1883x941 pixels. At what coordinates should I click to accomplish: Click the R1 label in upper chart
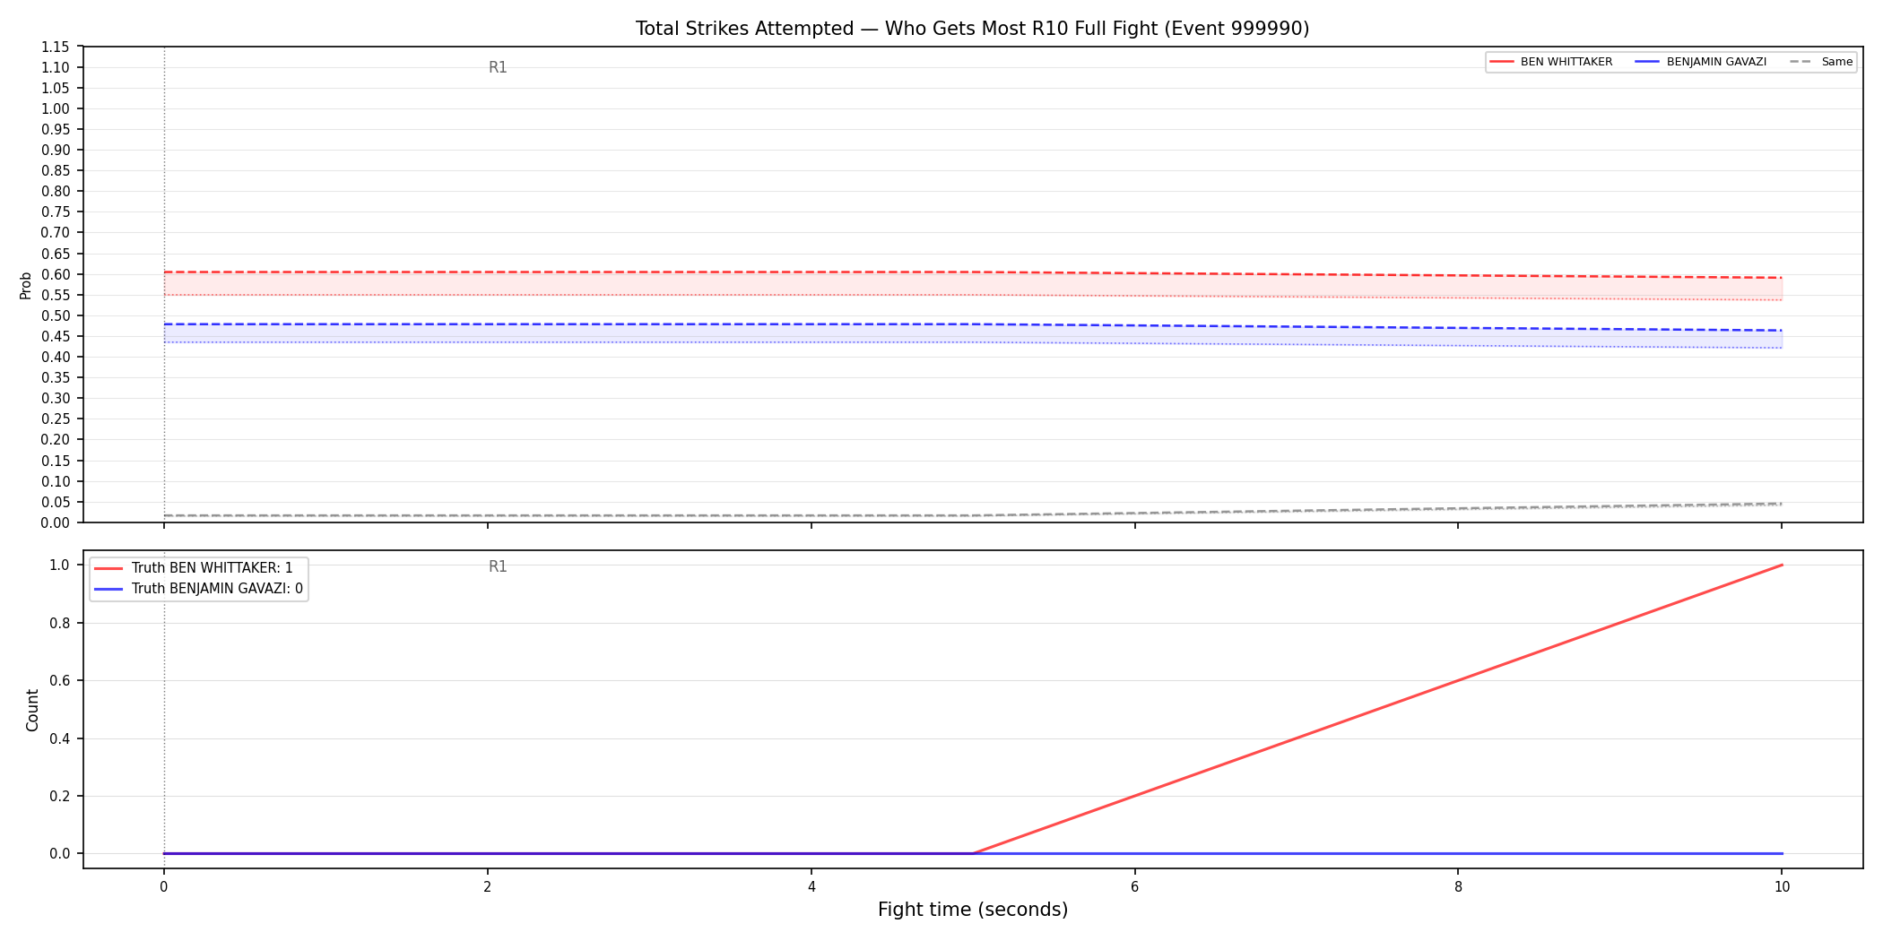pos(498,67)
